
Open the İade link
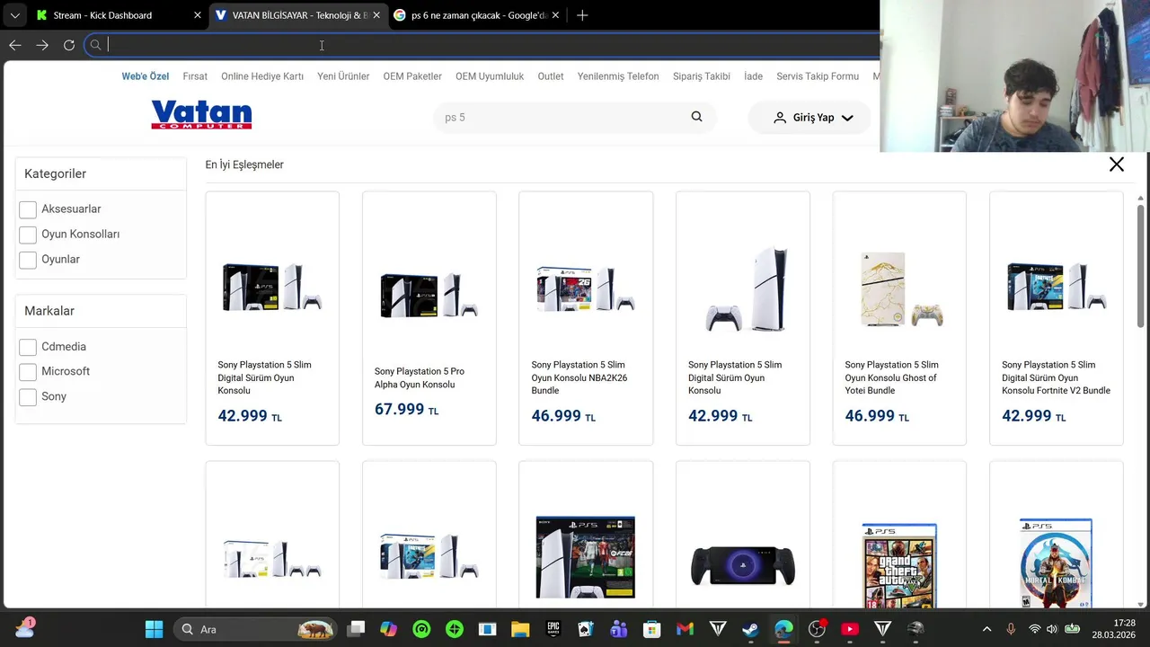[x=753, y=76]
